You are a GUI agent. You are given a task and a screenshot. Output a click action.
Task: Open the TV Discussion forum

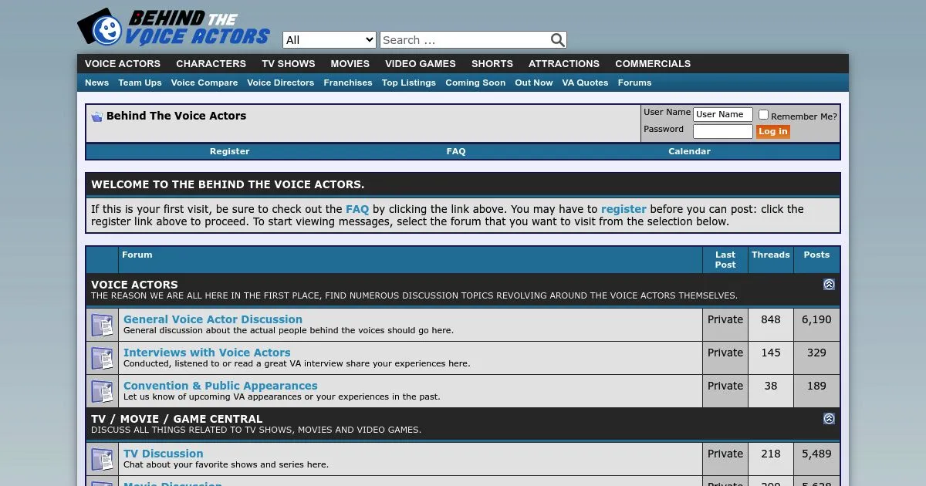(164, 454)
